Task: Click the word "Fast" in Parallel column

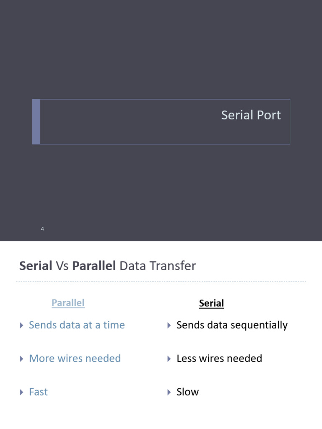Action: coord(38,392)
